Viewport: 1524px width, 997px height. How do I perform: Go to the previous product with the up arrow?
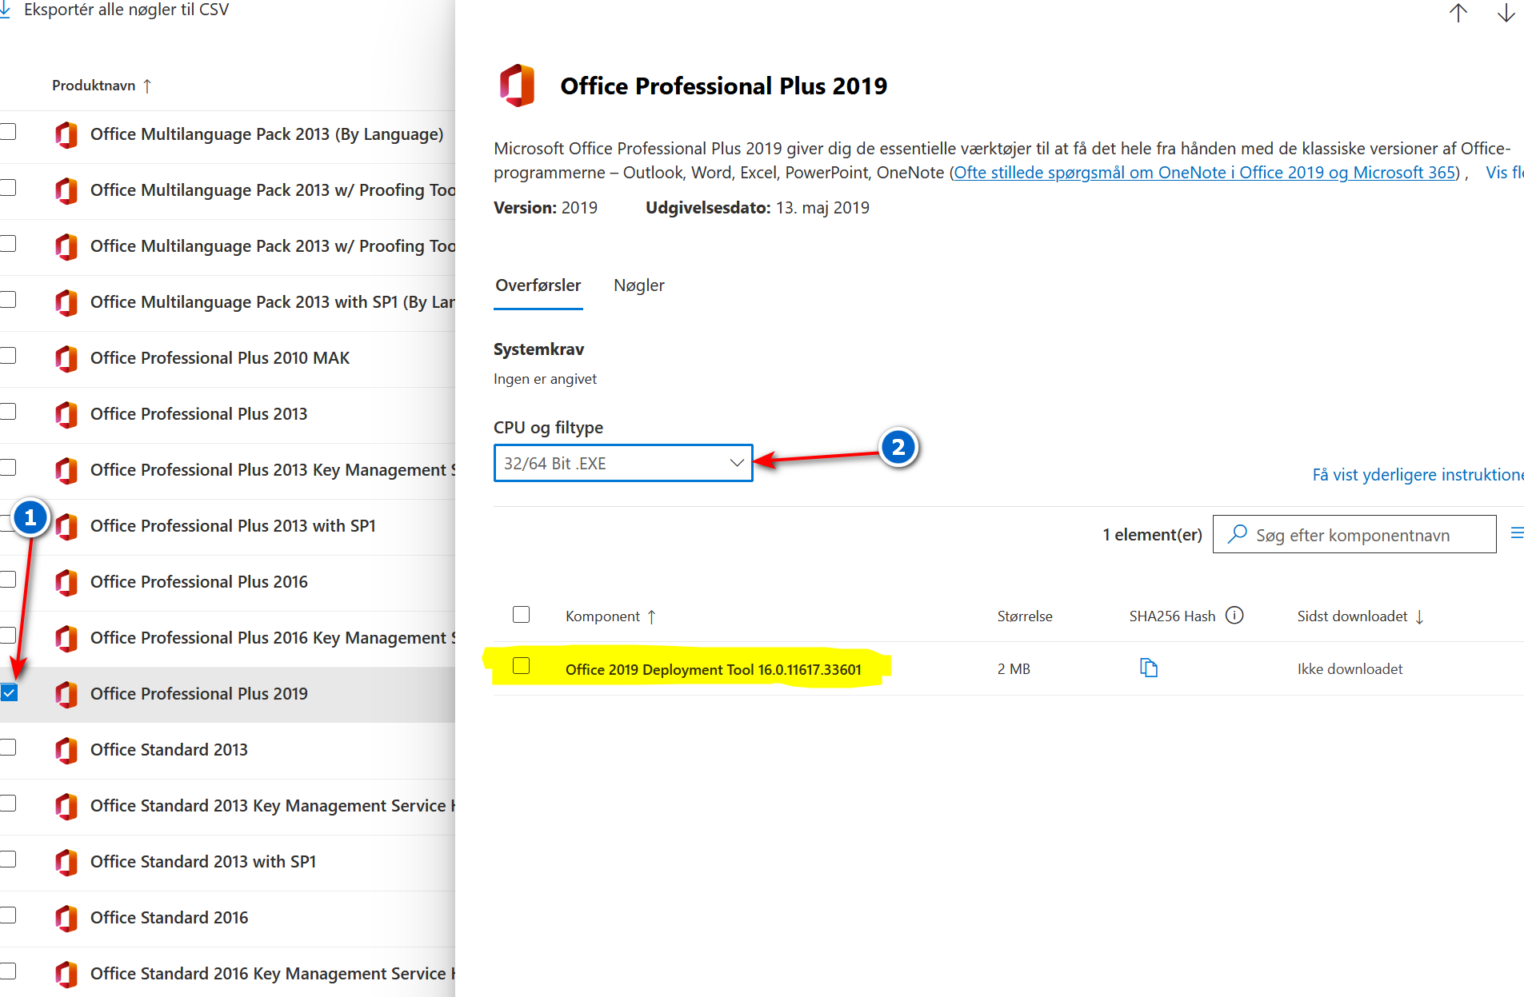[1458, 13]
